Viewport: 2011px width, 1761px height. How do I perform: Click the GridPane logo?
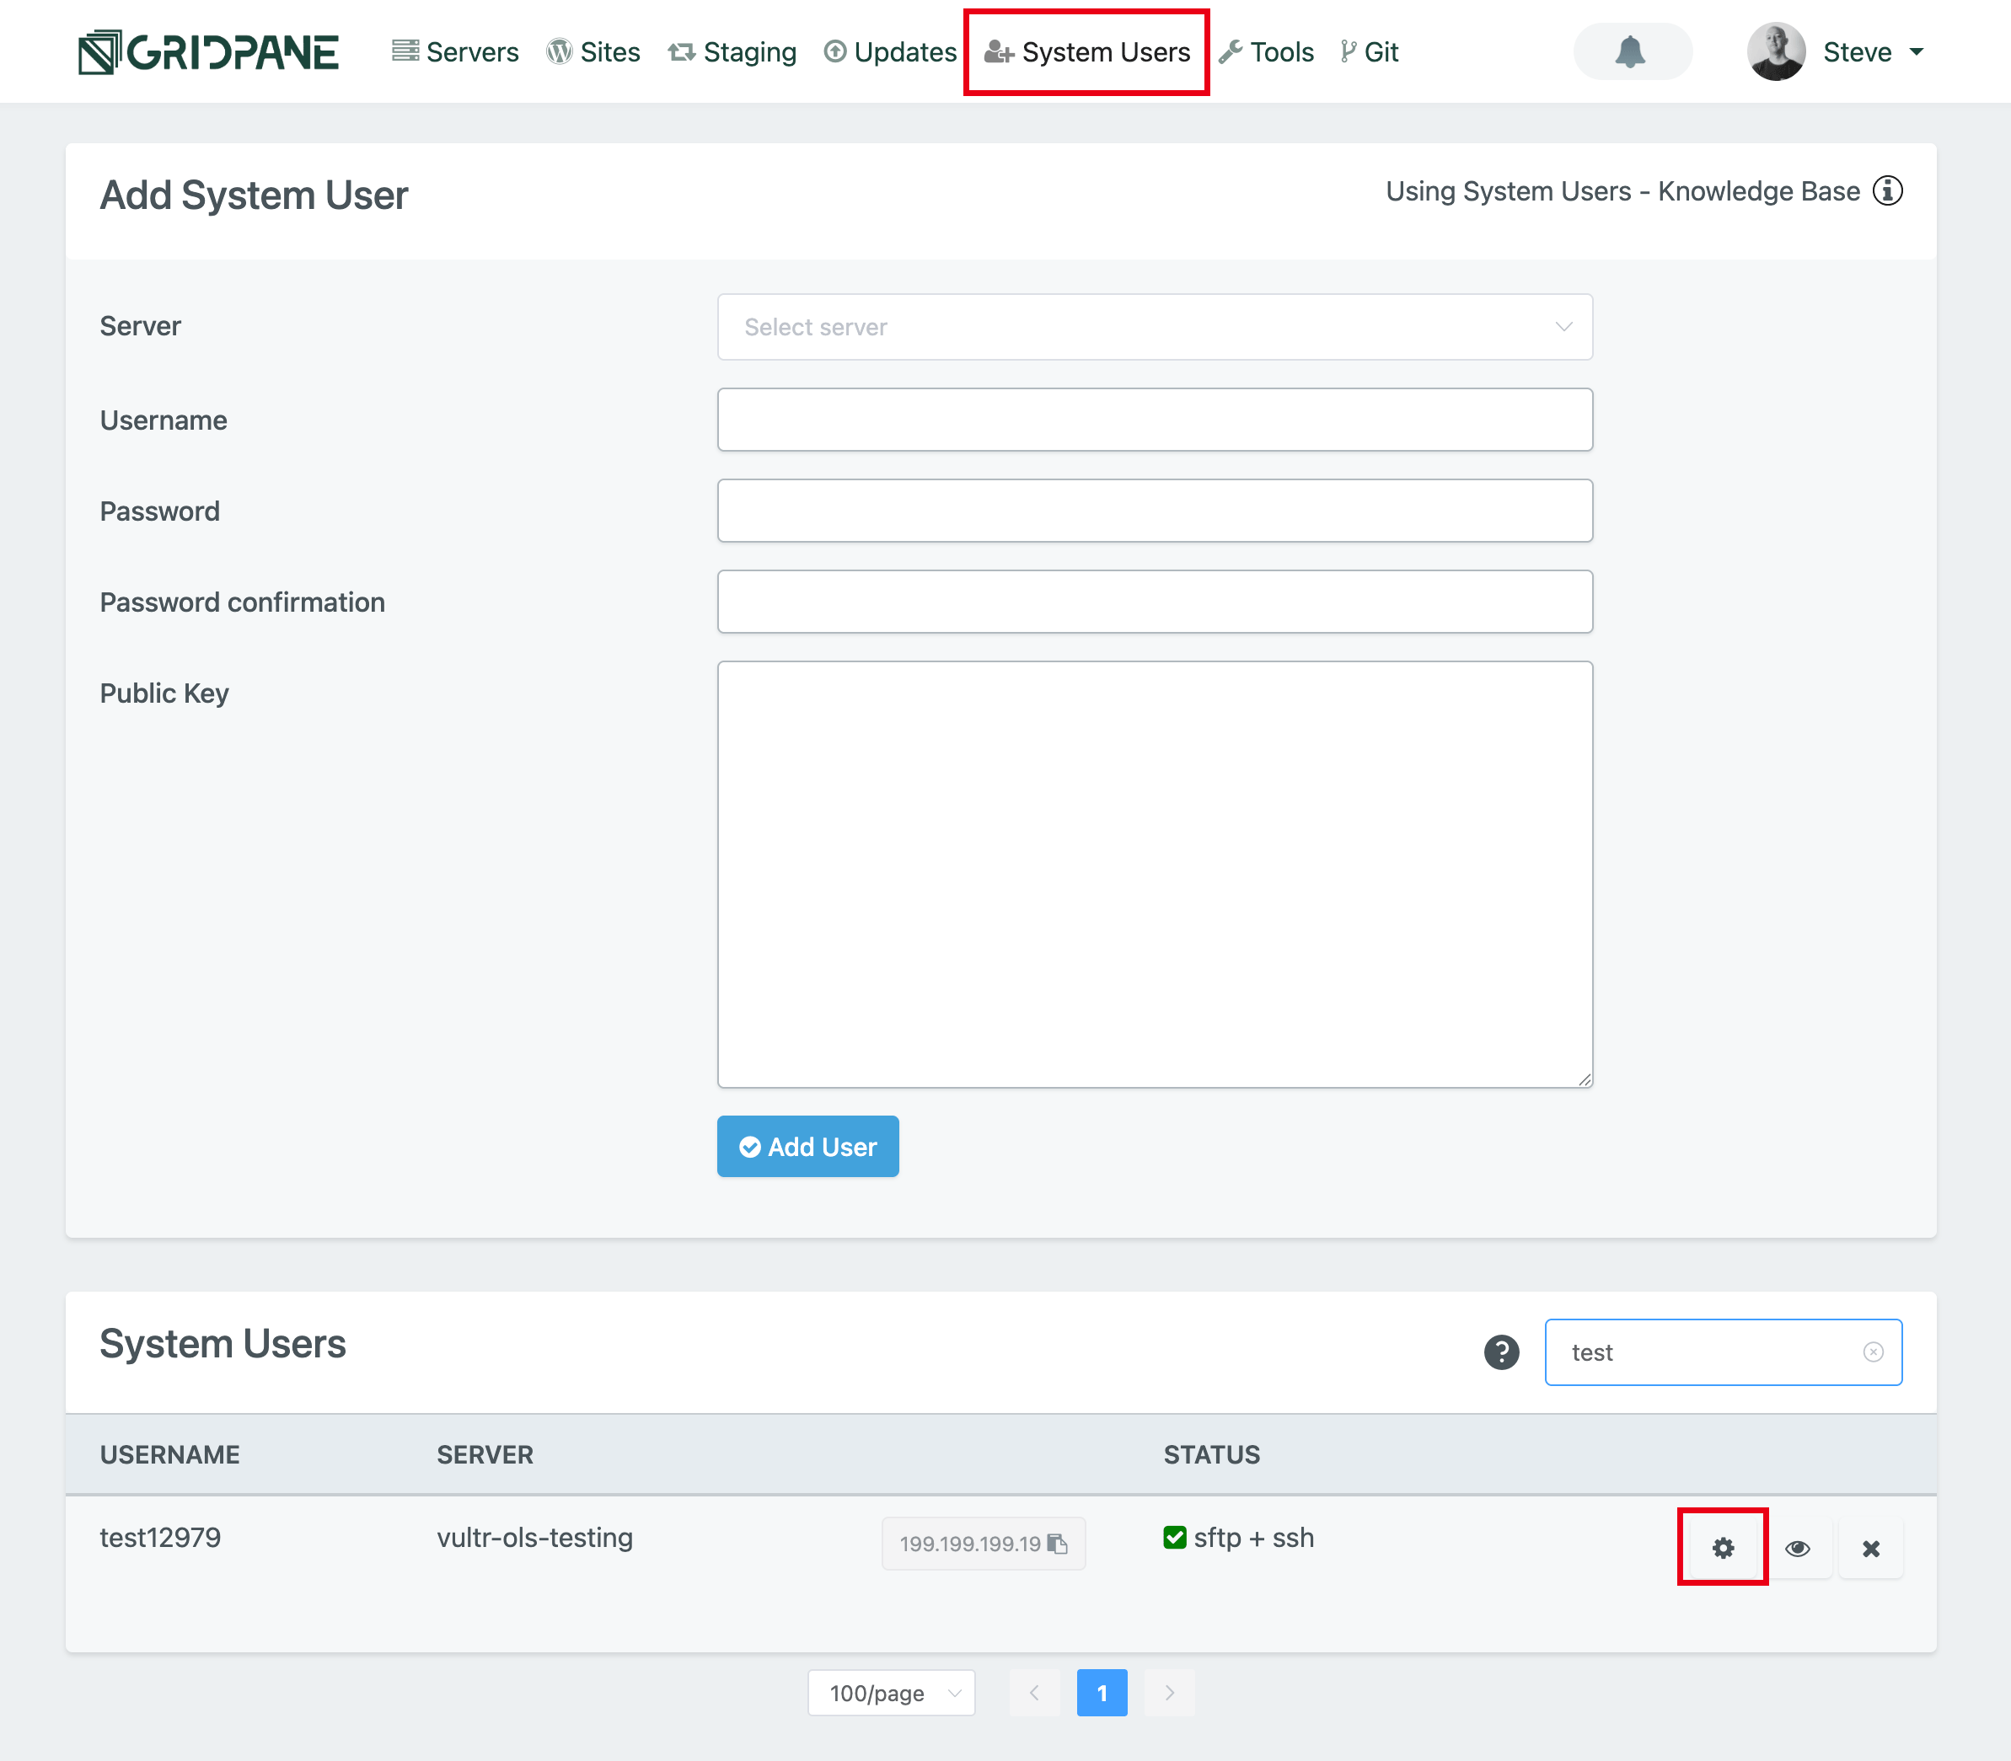(x=208, y=52)
